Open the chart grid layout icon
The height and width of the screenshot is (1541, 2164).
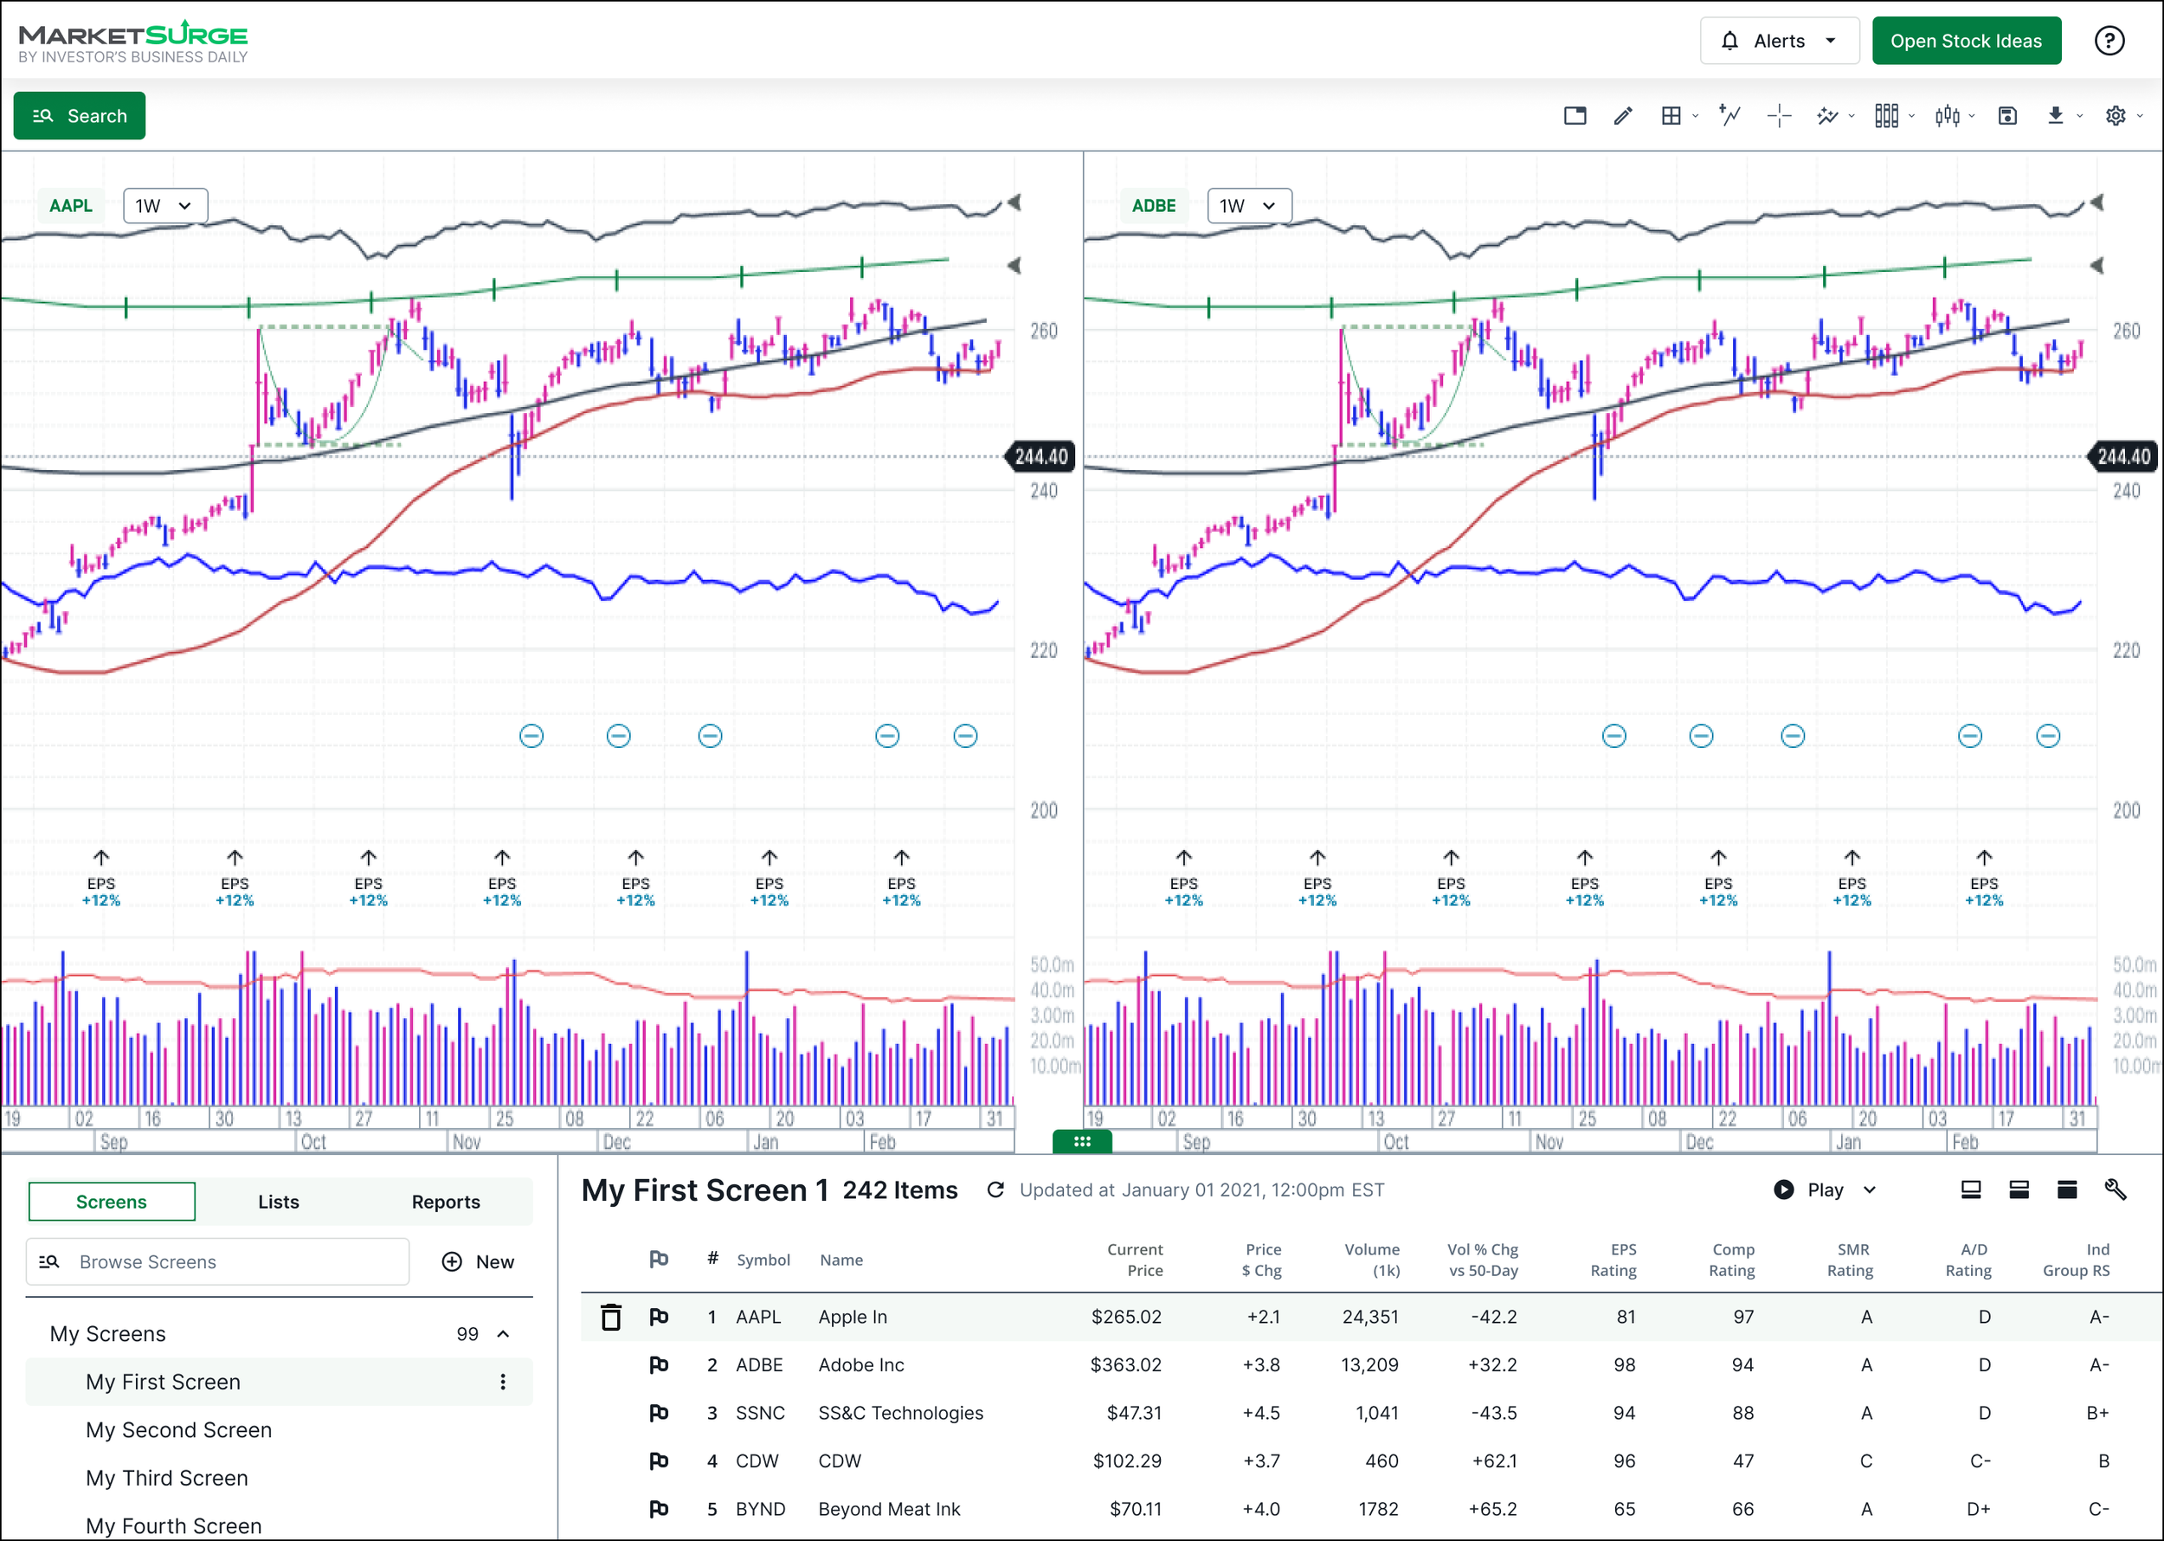coord(1671,116)
